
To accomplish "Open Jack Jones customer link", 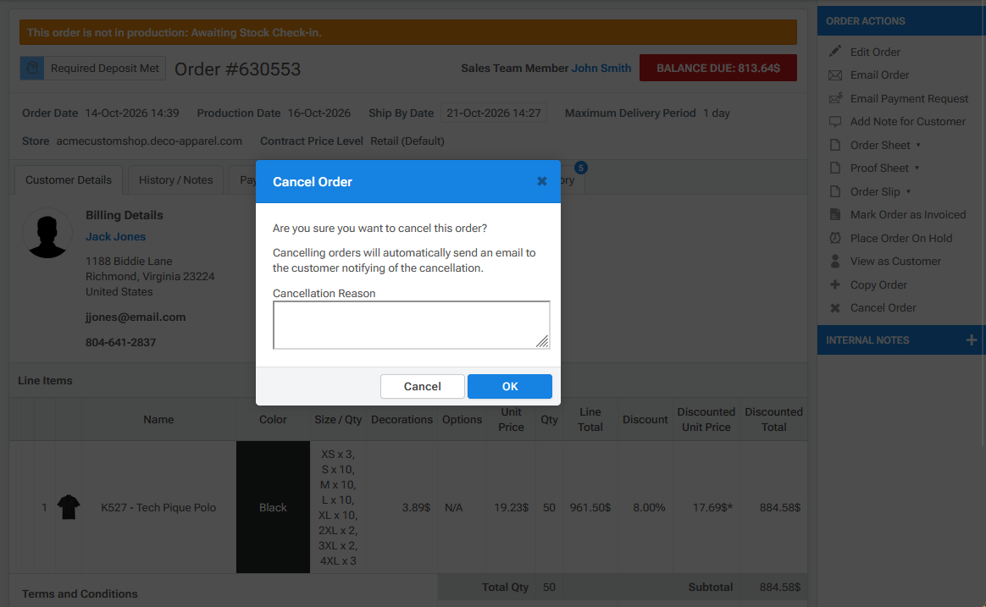I will coord(116,236).
